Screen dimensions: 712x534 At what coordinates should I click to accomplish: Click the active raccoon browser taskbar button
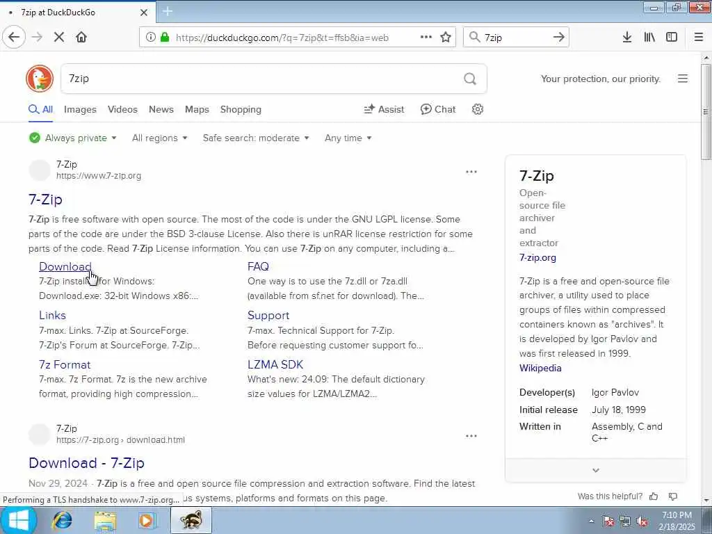[x=191, y=520]
